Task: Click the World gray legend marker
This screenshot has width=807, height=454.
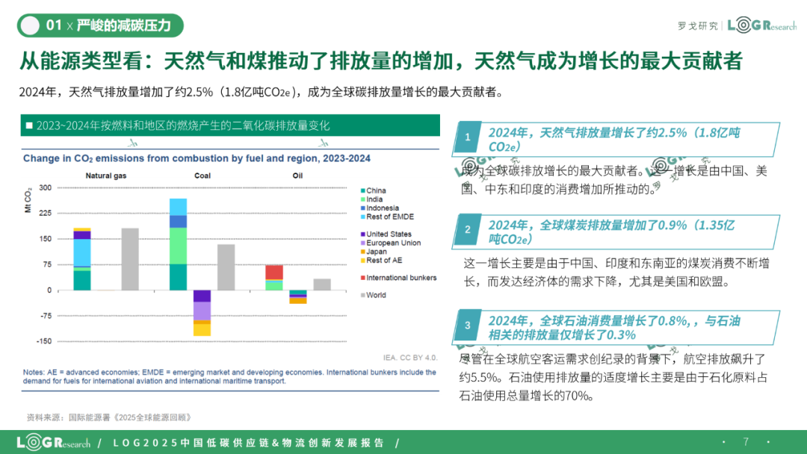Action: tap(363, 296)
